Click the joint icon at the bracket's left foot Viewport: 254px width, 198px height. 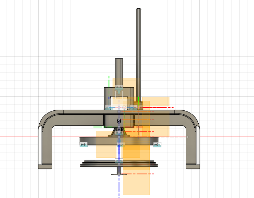109,107
